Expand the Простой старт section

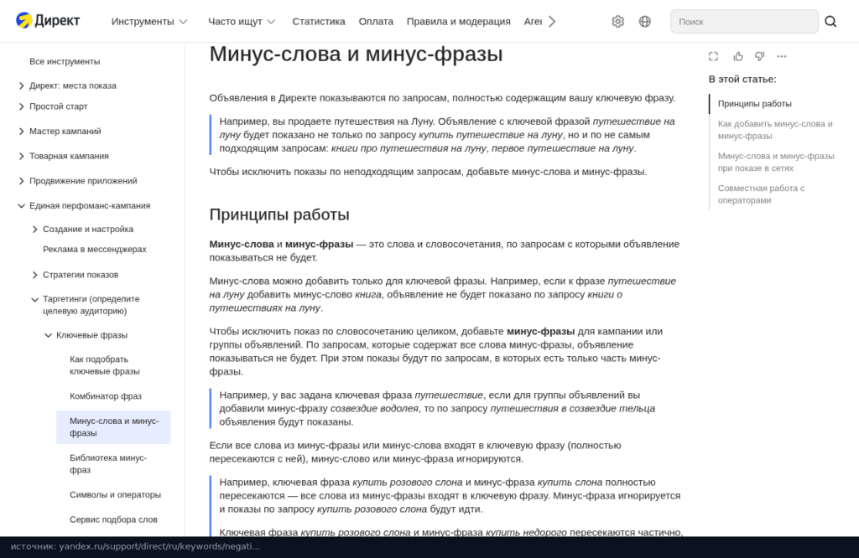pyautogui.click(x=21, y=106)
